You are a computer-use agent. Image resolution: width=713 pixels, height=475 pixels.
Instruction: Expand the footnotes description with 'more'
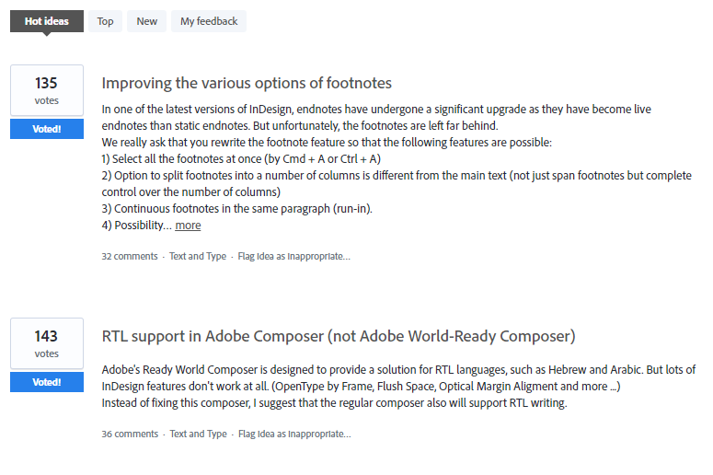tap(188, 226)
